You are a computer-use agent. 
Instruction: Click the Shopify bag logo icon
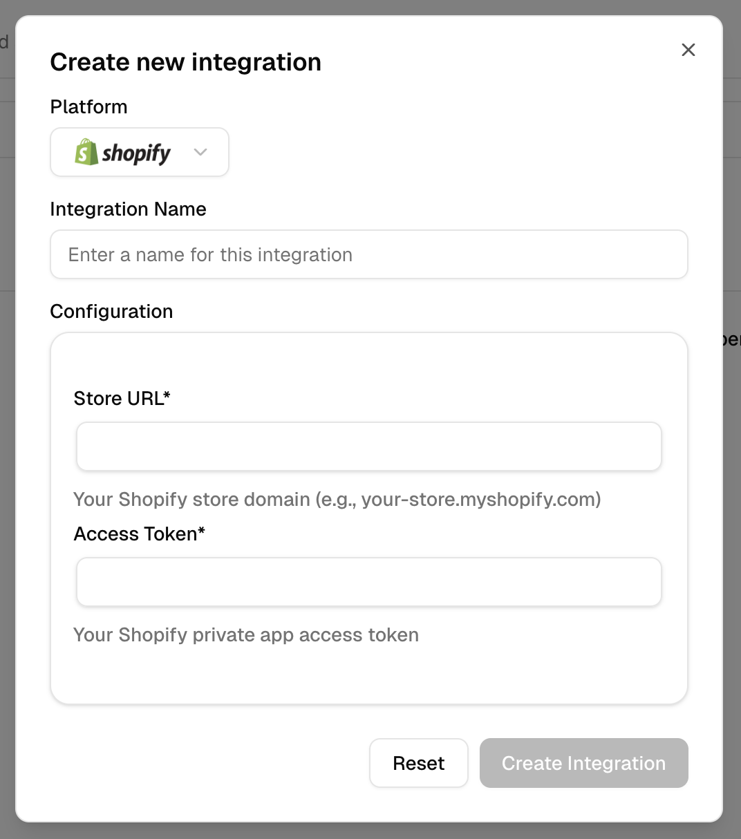tap(86, 152)
